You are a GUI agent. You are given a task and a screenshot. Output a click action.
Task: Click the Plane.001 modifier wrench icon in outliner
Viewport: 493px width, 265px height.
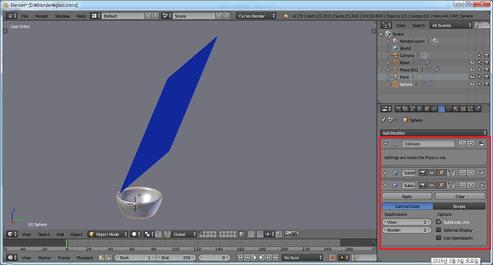coord(436,70)
